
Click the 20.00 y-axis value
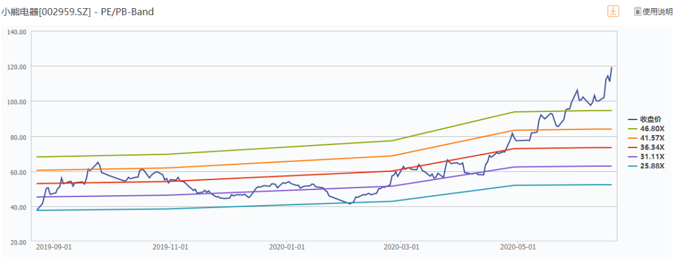(x=19, y=242)
